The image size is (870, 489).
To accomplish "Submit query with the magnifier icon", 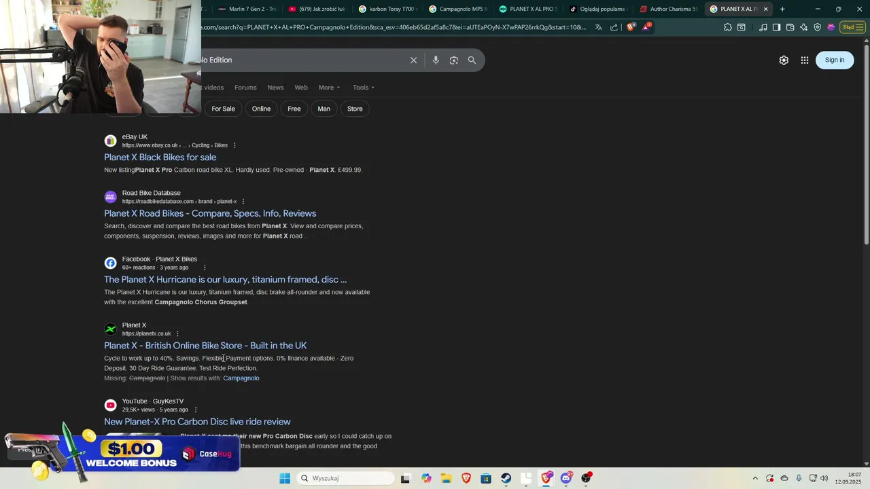I will (472, 60).
